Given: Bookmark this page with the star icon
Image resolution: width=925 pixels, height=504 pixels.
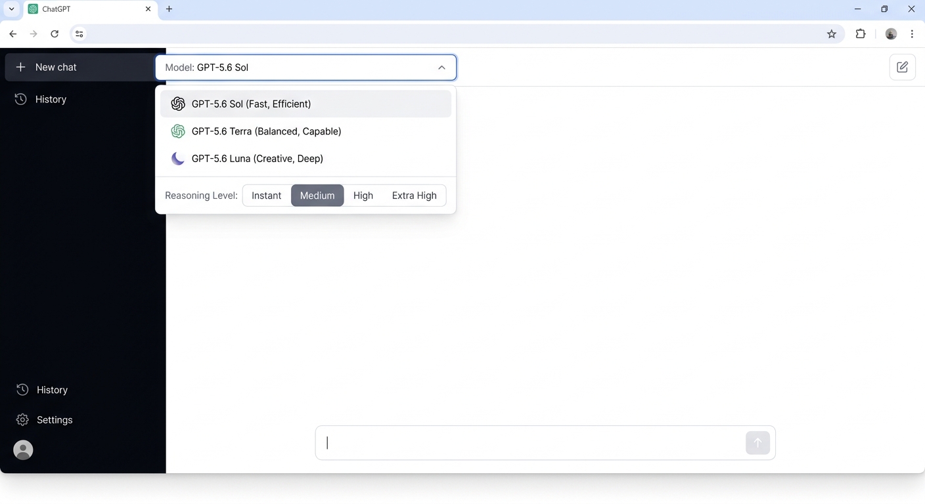Looking at the screenshot, I should (832, 34).
